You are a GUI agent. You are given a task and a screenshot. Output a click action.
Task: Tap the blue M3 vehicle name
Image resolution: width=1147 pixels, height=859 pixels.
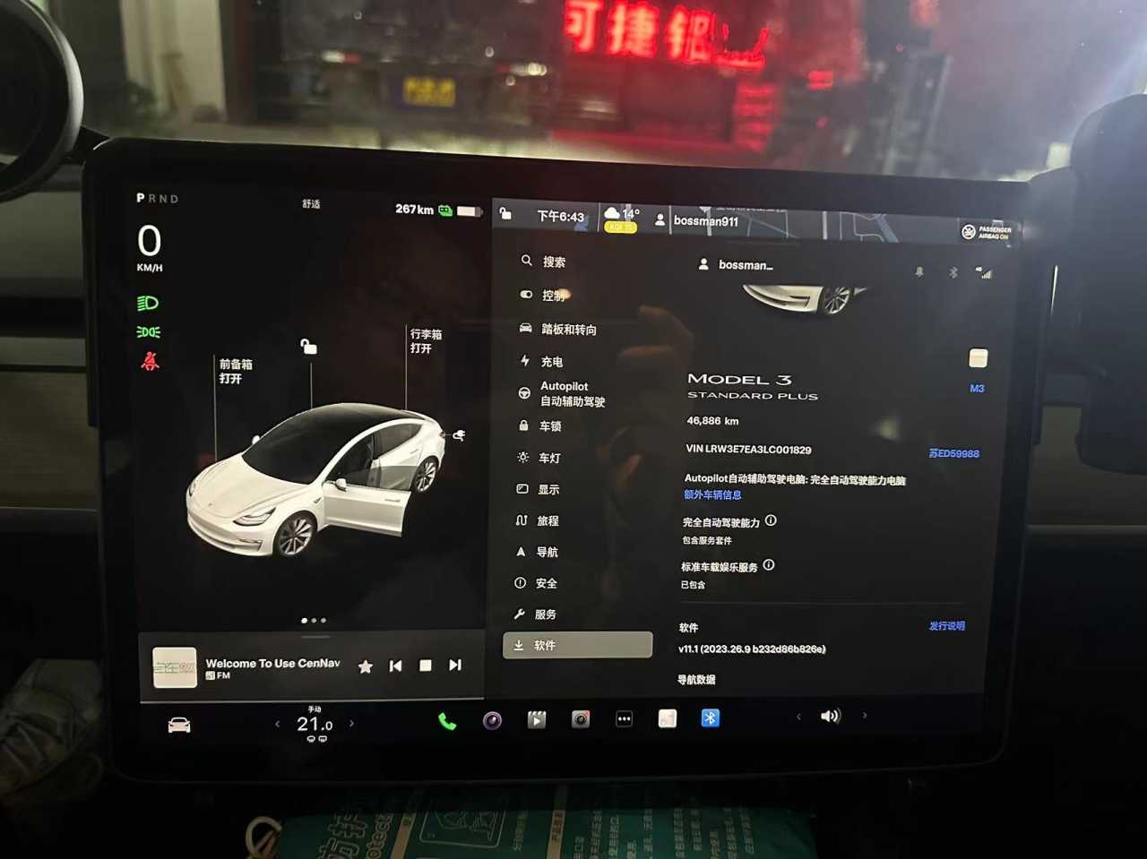click(x=977, y=389)
